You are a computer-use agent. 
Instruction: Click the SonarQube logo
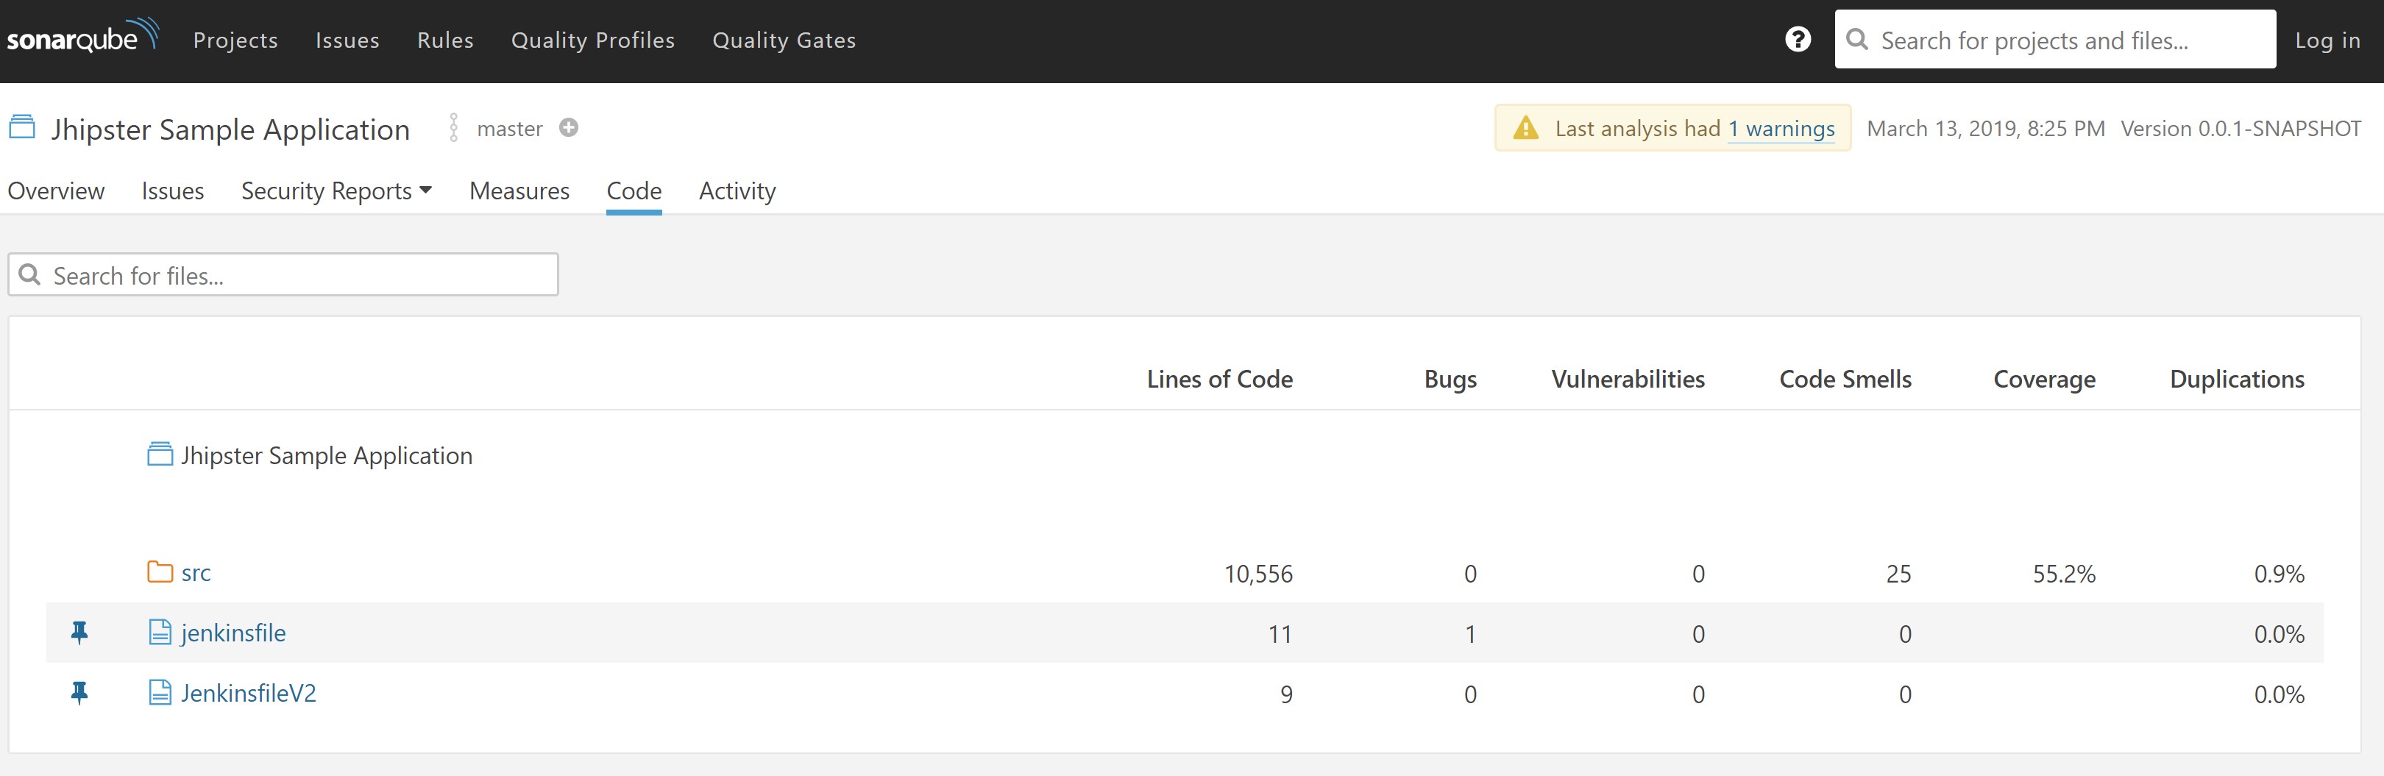[x=82, y=38]
